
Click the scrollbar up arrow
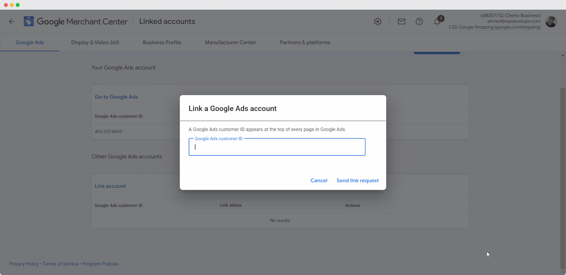click(563, 55)
